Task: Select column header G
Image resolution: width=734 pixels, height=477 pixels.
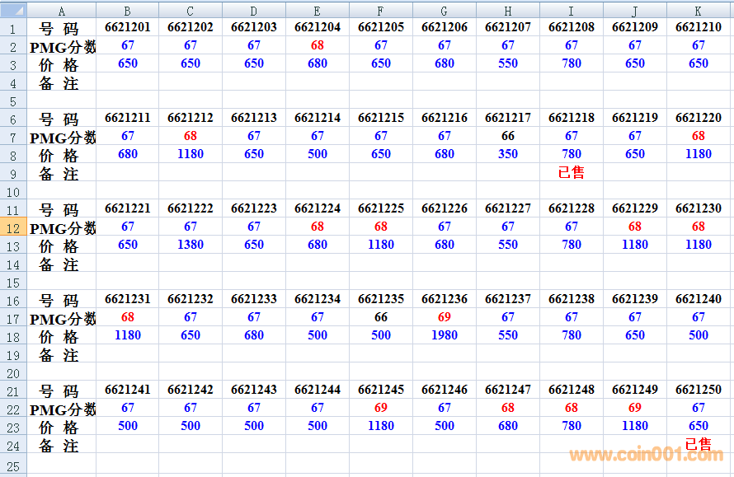Action: coord(445,10)
